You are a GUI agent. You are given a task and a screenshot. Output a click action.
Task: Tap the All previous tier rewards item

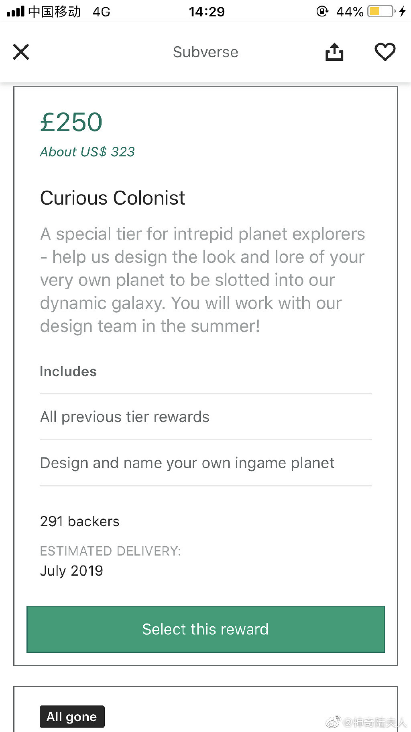click(x=125, y=417)
